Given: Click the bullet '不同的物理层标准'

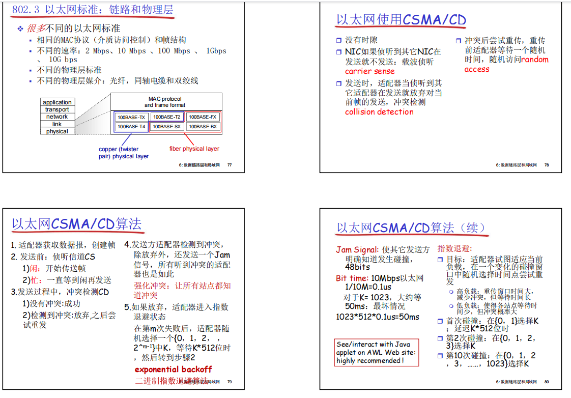Looking at the screenshot, I should tap(69, 70).
